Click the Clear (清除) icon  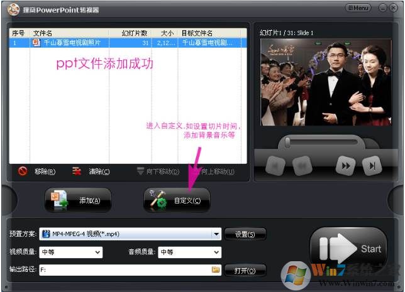click(77, 171)
